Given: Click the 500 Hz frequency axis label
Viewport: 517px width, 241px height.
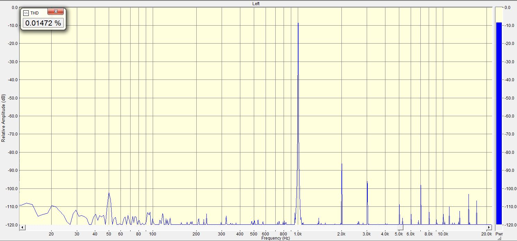Looking at the screenshot, I should (x=254, y=234).
